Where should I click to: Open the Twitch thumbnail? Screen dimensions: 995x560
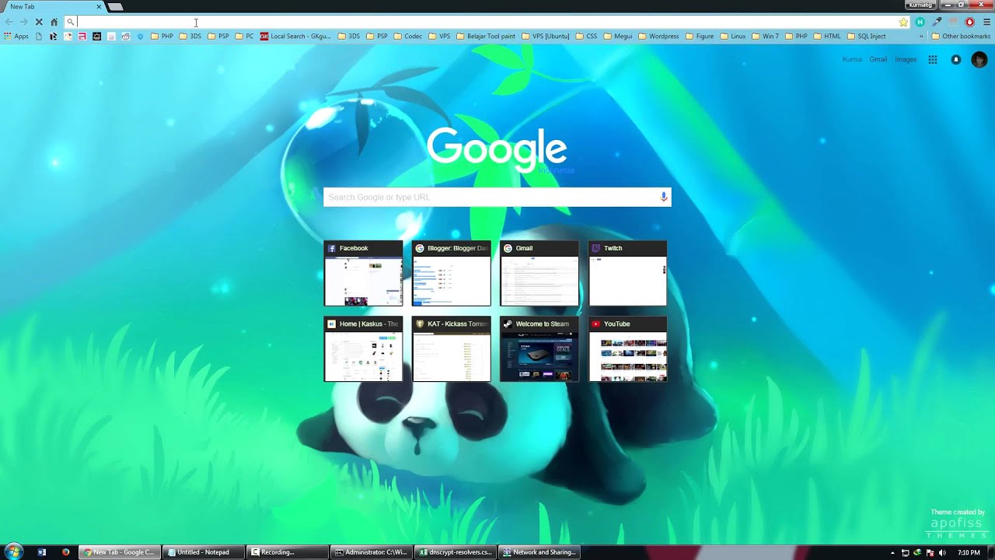point(627,273)
